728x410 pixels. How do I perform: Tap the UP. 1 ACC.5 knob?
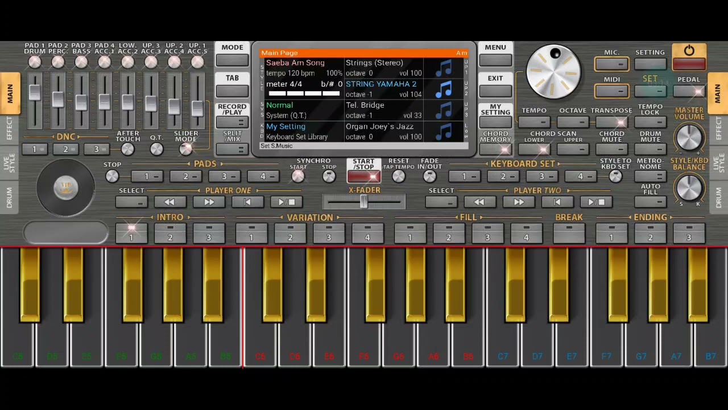(x=197, y=62)
